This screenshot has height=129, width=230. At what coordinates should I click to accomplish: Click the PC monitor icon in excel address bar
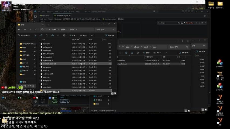(42, 30)
